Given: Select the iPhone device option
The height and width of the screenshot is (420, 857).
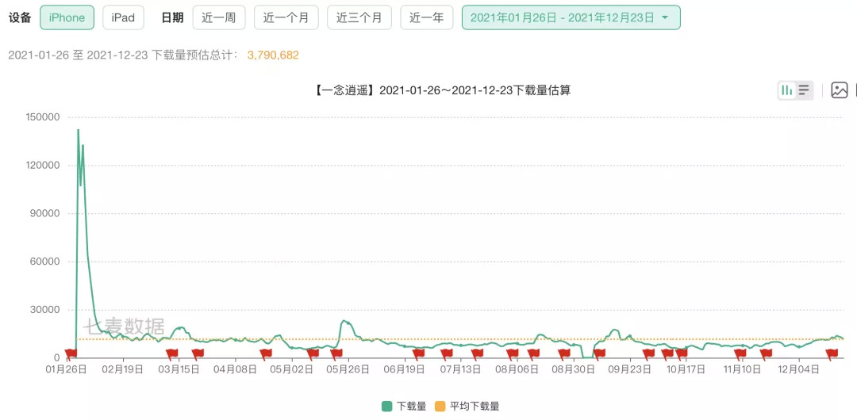Looking at the screenshot, I should (67, 17).
